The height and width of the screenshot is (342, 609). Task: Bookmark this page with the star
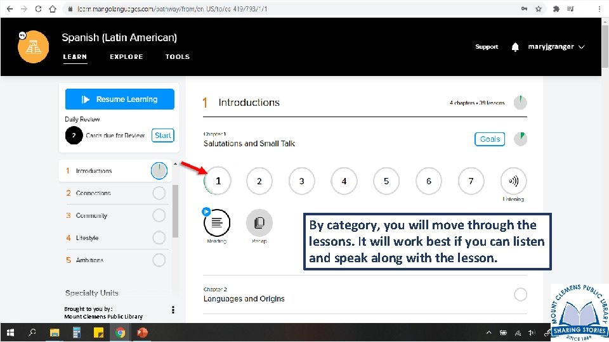pyautogui.click(x=539, y=8)
